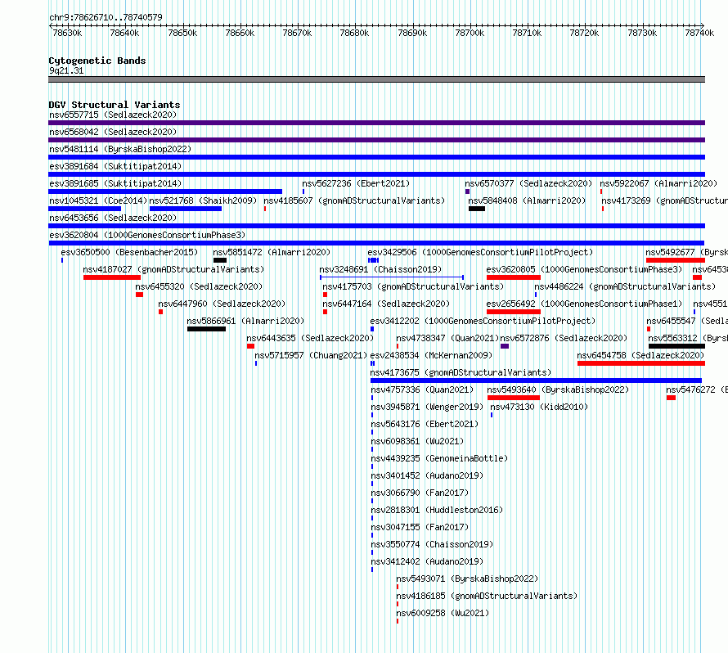
Task: Click the red bar below nsv5493640
Action: (514, 398)
